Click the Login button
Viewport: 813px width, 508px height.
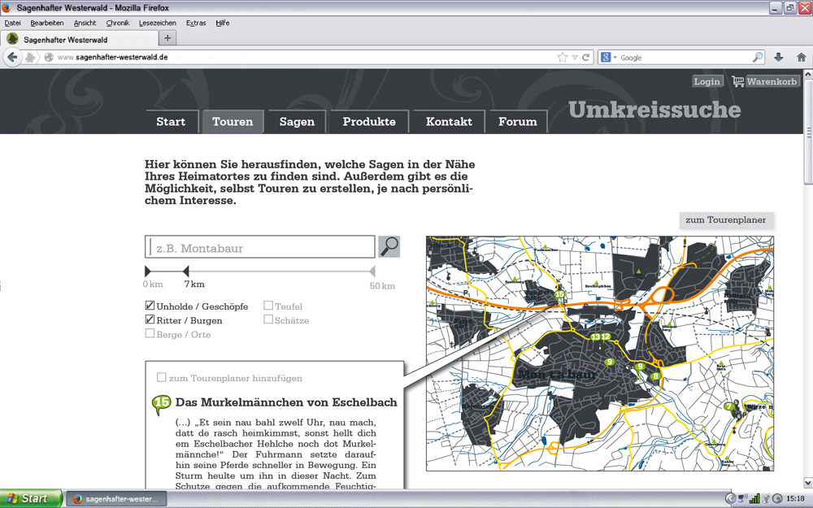pos(706,81)
